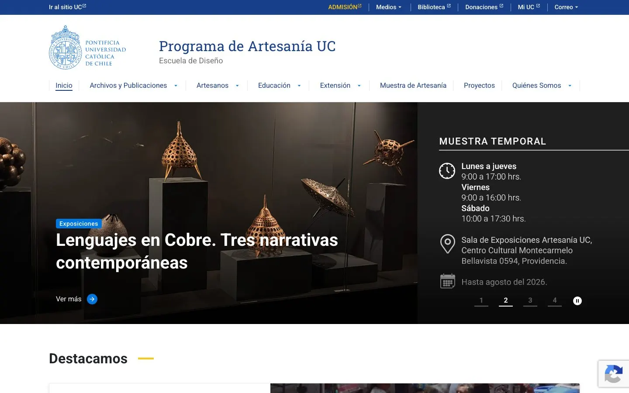Click Ir al sitio UC link
This screenshot has height=393, width=629.
pos(67,7)
